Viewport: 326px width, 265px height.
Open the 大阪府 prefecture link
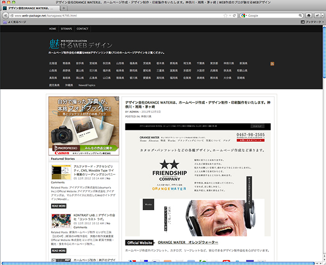pos(200,71)
